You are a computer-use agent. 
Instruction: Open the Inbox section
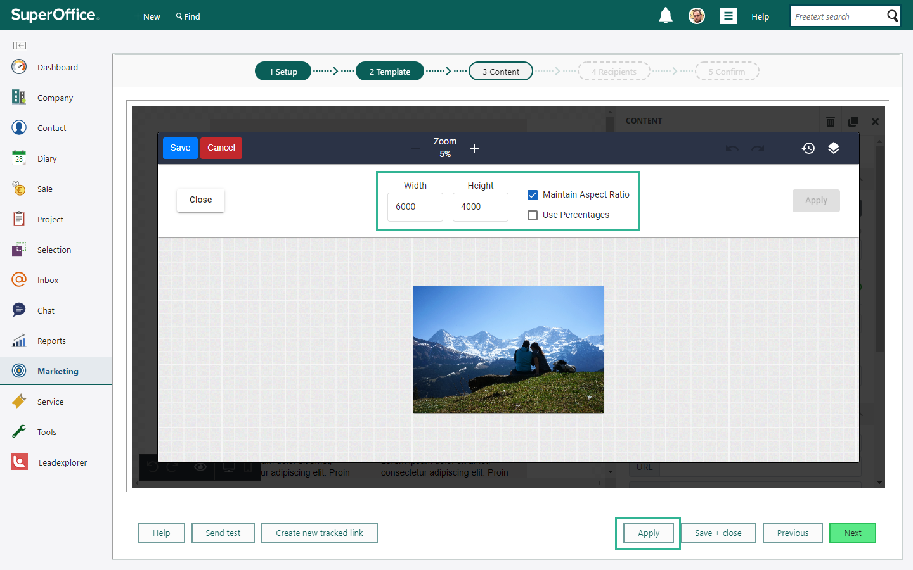point(48,280)
